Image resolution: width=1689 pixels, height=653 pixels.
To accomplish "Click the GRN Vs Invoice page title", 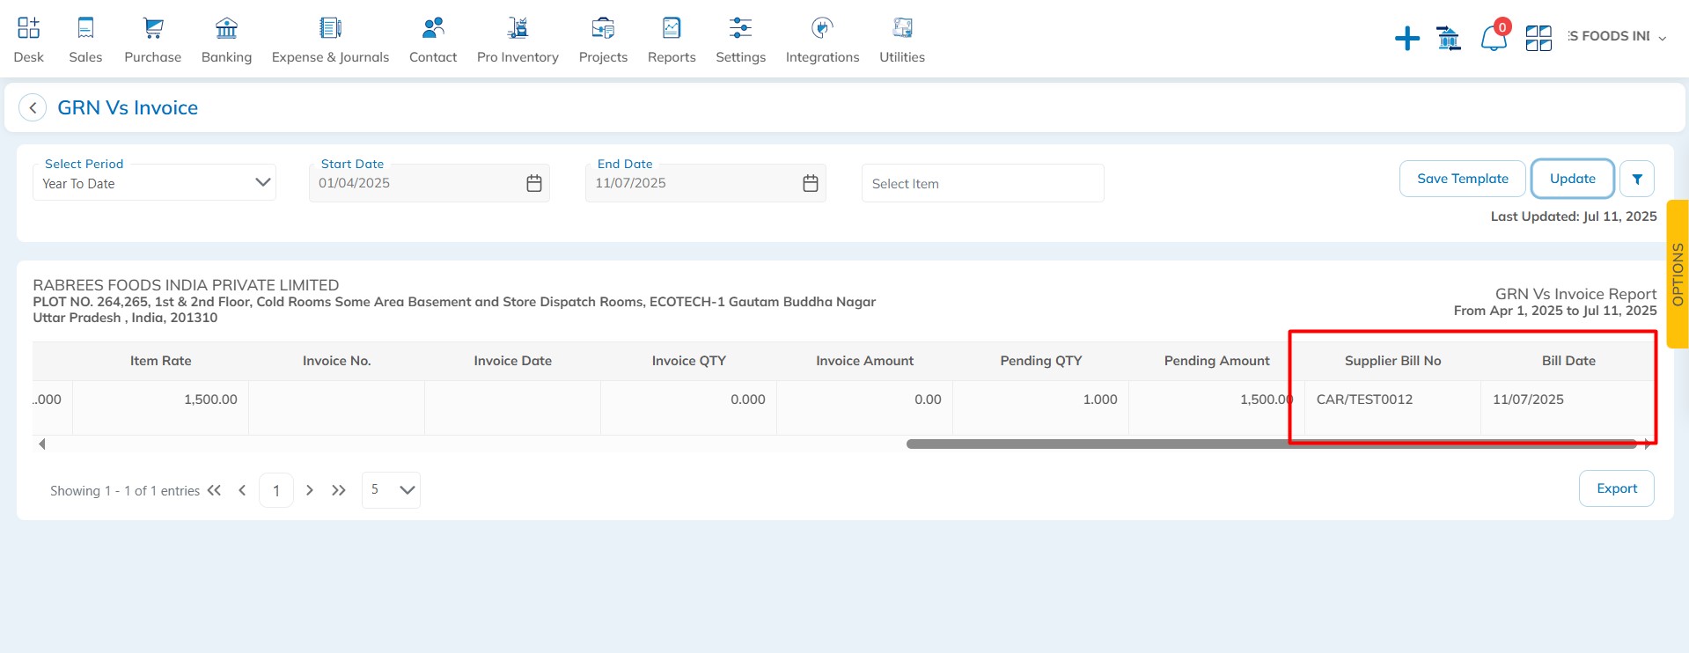I will [x=128, y=107].
